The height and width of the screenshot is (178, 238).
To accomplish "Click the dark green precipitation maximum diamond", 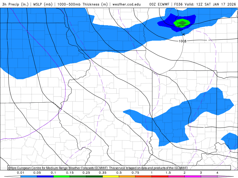I will click(x=182, y=23).
